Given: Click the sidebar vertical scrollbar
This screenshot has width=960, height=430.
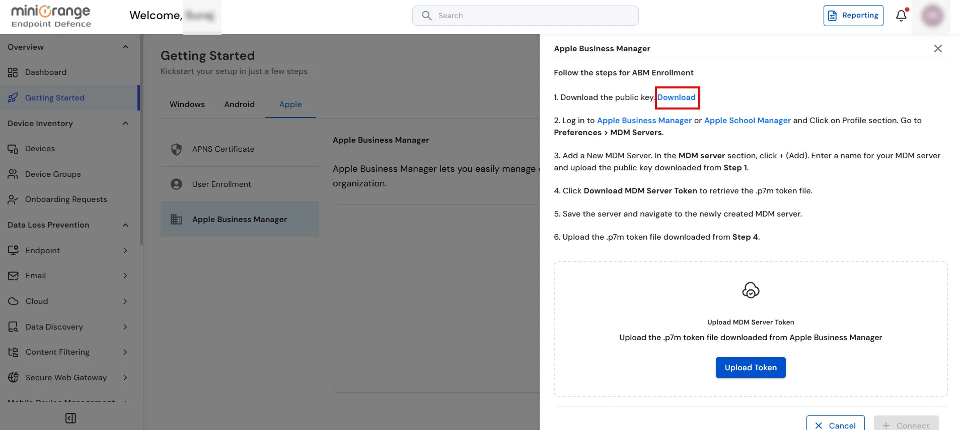Looking at the screenshot, I should coord(141,141).
